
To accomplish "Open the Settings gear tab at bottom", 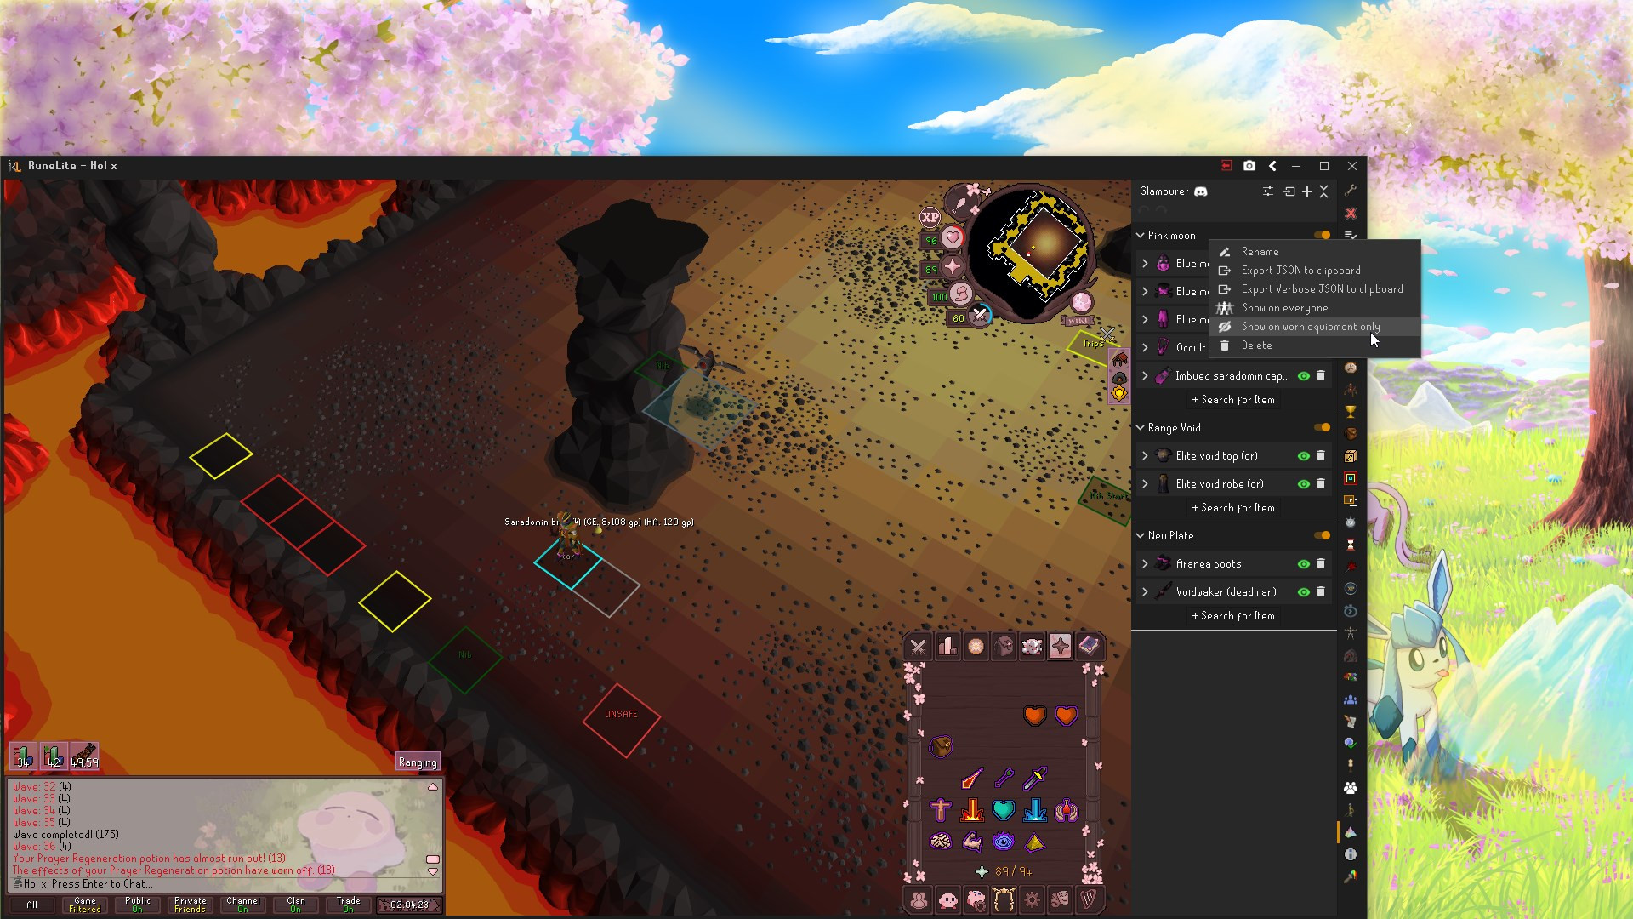I will point(1032,899).
